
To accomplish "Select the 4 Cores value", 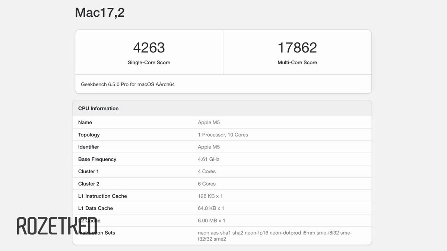I will click(x=207, y=171).
